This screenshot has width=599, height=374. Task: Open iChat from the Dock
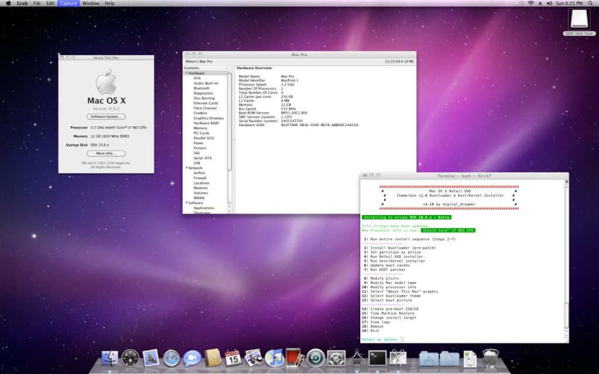(x=192, y=358)
